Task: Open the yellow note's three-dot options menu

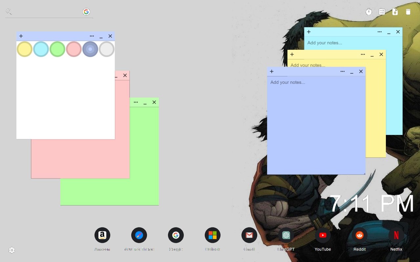Action: [x=363, y=54]
